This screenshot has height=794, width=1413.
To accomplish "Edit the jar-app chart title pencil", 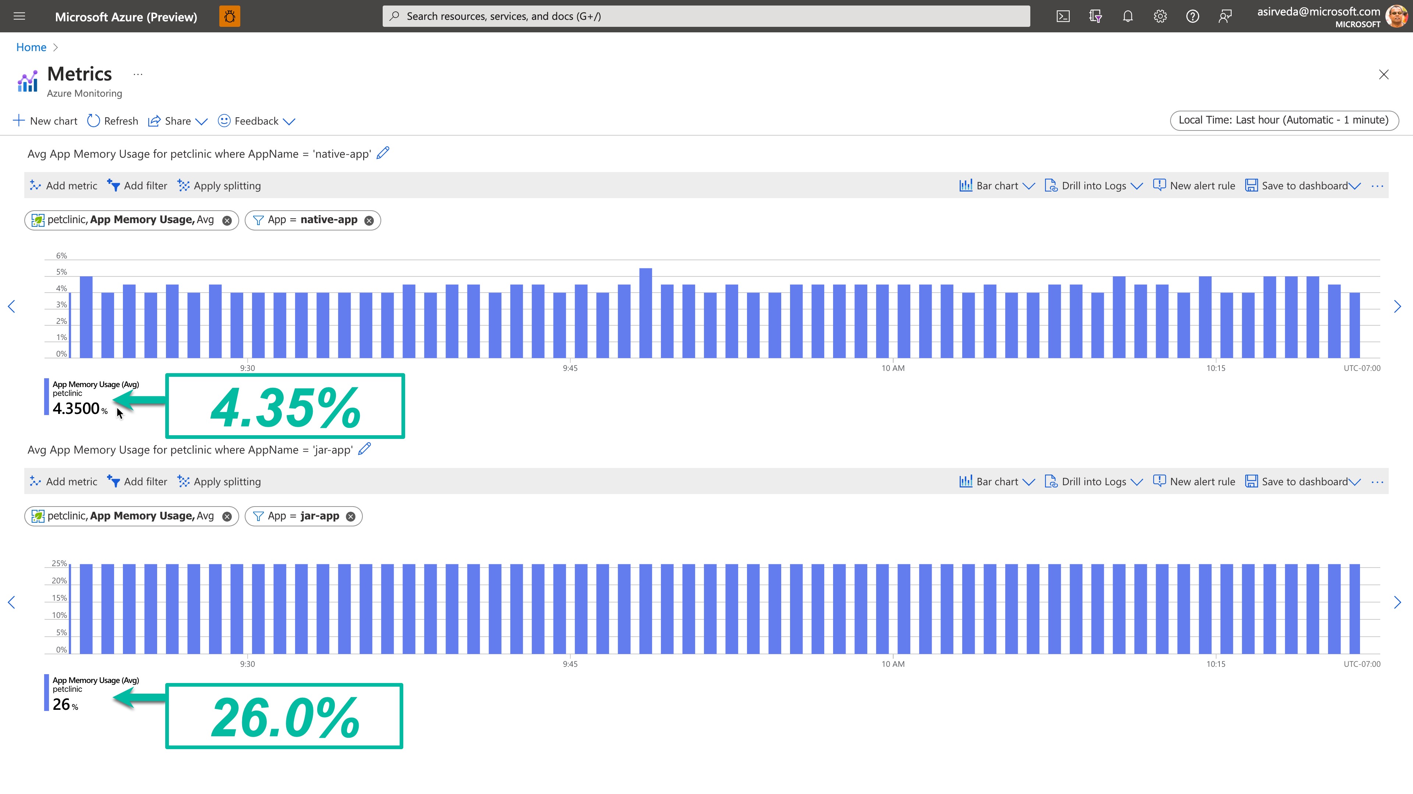I will point(365,449).
